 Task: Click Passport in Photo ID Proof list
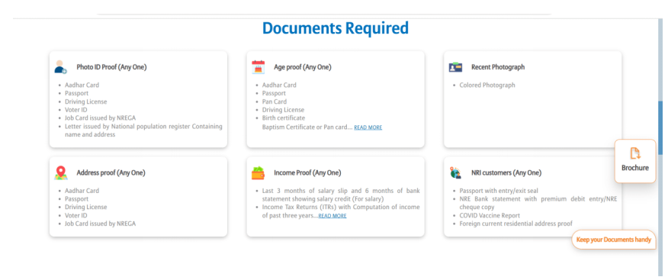pos(77,93)
